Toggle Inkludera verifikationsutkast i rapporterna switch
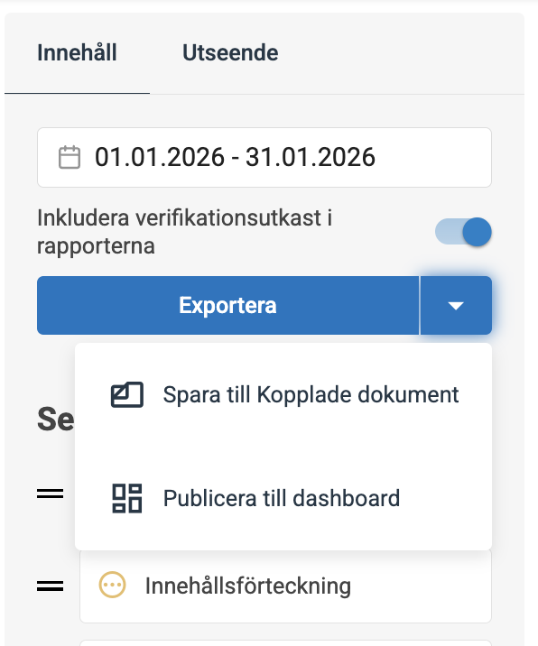The width and height of the screenshot is (538, 646). tap(463, 232)
